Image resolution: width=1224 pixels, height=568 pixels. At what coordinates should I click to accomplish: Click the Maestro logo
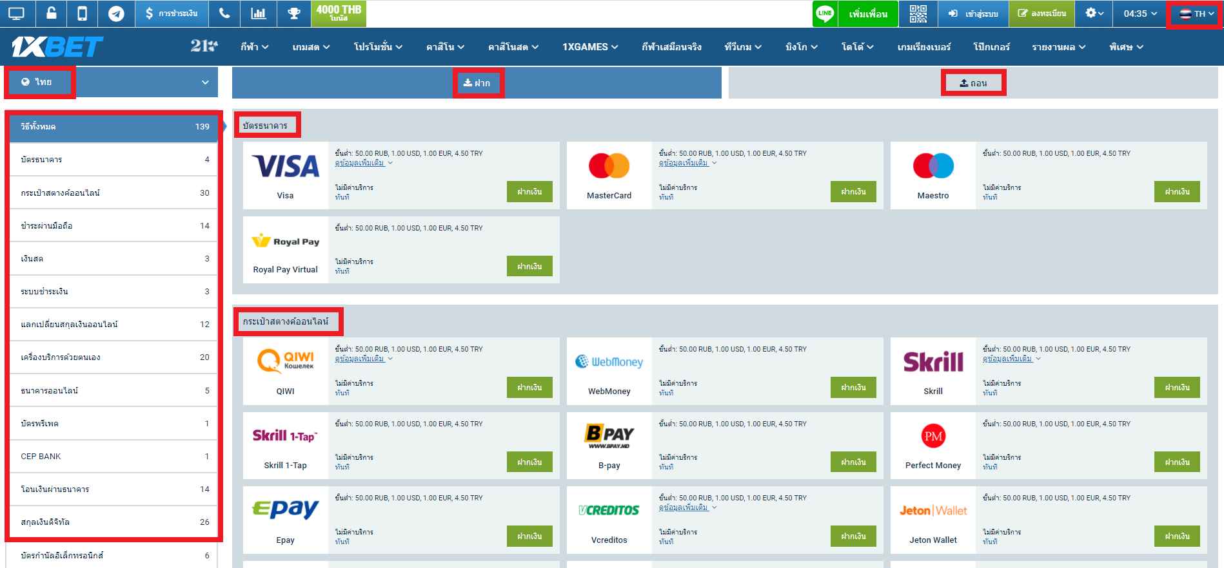click(933, 166)
